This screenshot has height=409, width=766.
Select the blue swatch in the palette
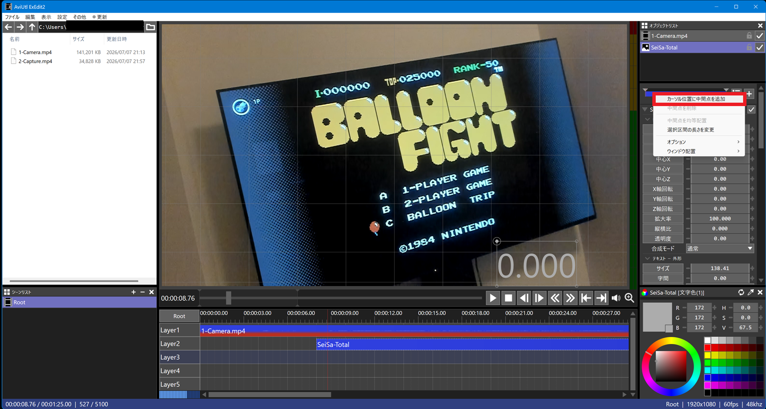(707, 378)
